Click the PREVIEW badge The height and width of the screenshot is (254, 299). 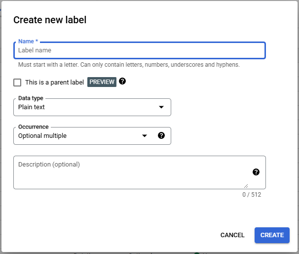[x=102, y=82]
